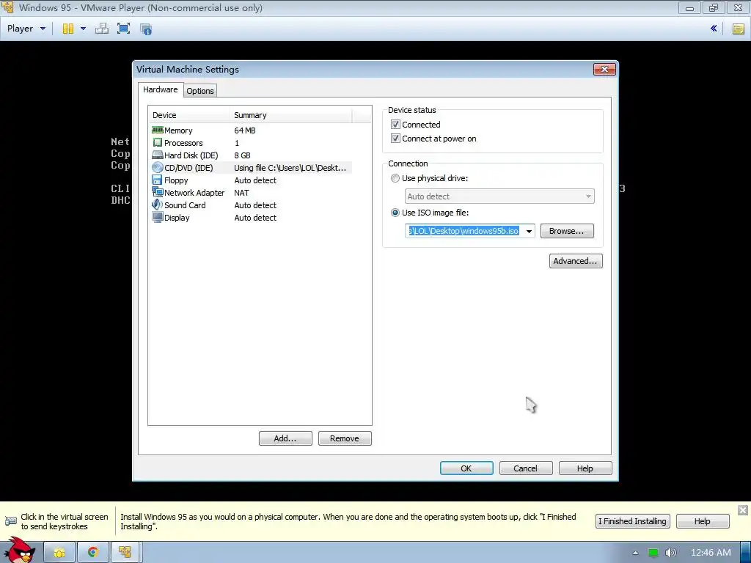Image resolution: width=751 pixels, height=563 pixels.
Task: Select the Network Adapter icon
Action: (158, 193)
